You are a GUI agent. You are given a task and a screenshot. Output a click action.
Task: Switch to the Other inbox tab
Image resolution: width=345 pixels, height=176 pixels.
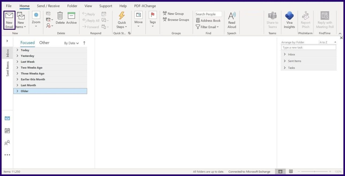(44, 43)
